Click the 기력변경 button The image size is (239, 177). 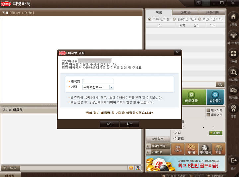coord(158,152)
